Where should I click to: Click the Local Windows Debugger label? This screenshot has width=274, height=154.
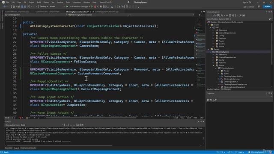pos(78,7)
